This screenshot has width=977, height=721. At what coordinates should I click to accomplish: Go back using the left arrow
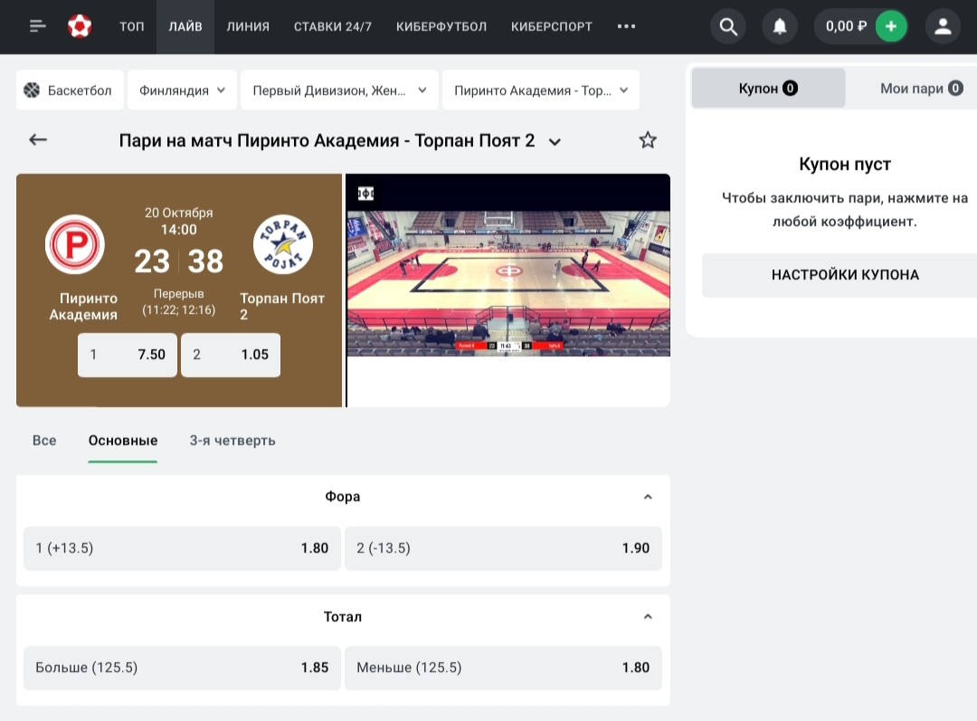pos(38,140)
